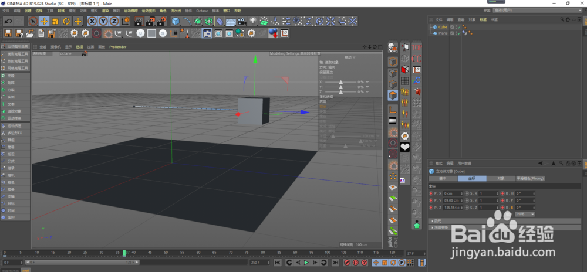Switch to the 基本 attribute tab
587x272 pixels.
click(443, 179)
